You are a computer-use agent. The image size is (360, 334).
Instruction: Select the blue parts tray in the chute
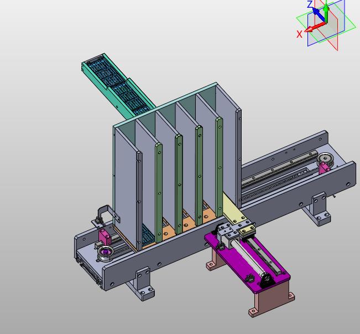(x=118, y=85)
